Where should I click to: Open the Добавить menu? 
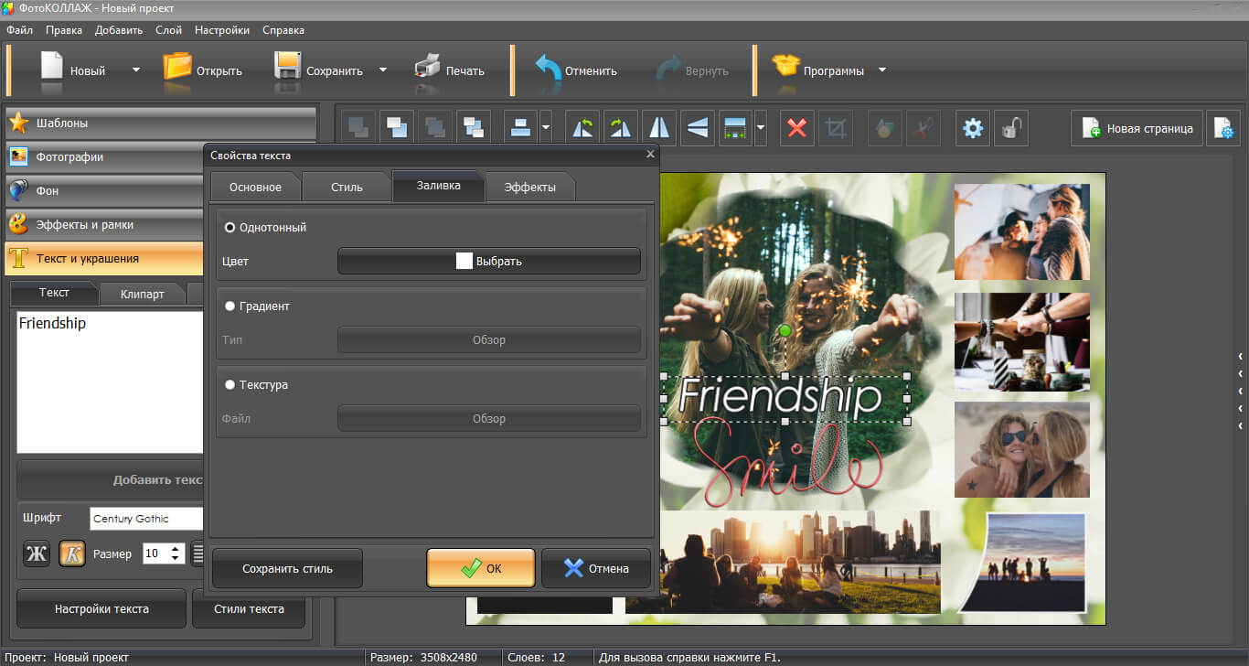(119, 30)
